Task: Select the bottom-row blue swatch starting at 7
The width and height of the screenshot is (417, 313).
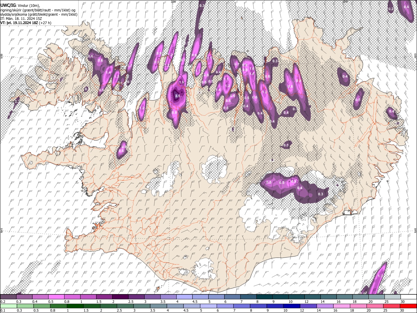Action: coord(242,306)
